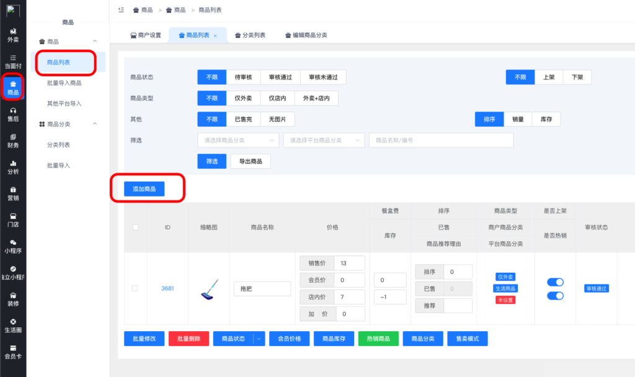
Task: Check the checkbox for product 3681
Action: tap(136, 288)
